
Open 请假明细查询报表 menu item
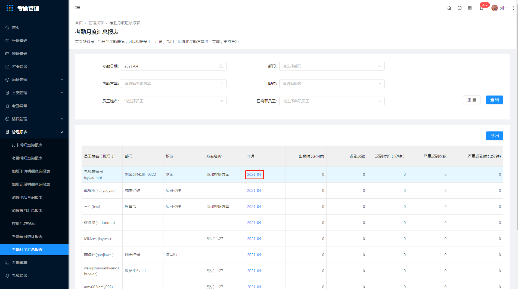point(34,197)
